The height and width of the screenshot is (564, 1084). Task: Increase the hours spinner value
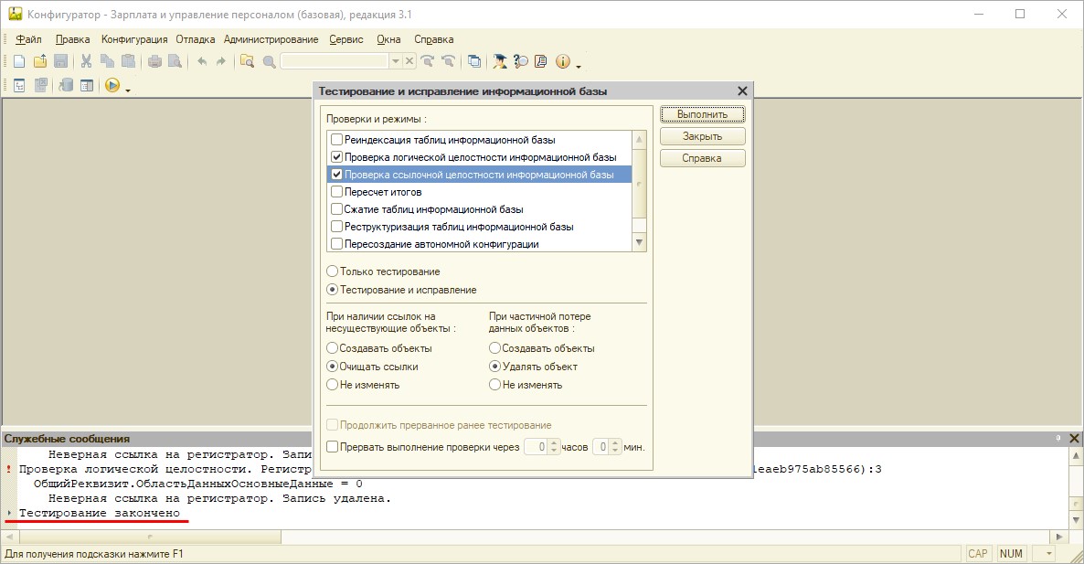coord(554,443)
